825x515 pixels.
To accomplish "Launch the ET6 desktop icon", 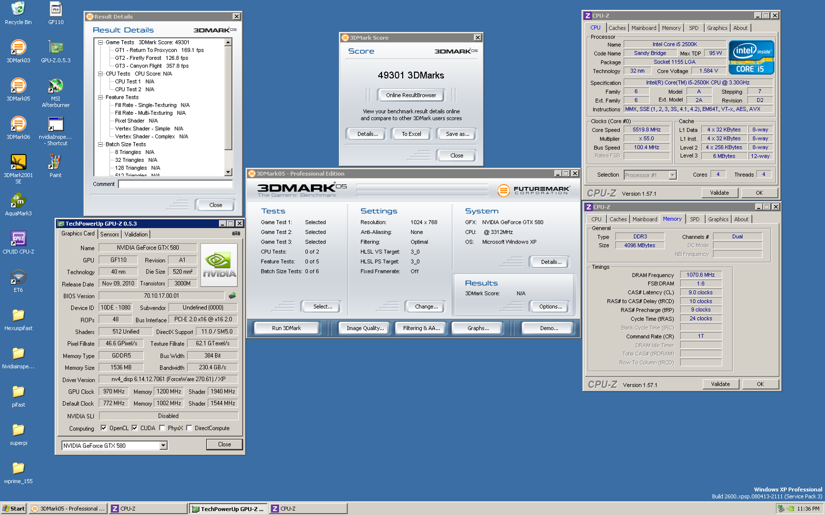I will coord(18,281).
